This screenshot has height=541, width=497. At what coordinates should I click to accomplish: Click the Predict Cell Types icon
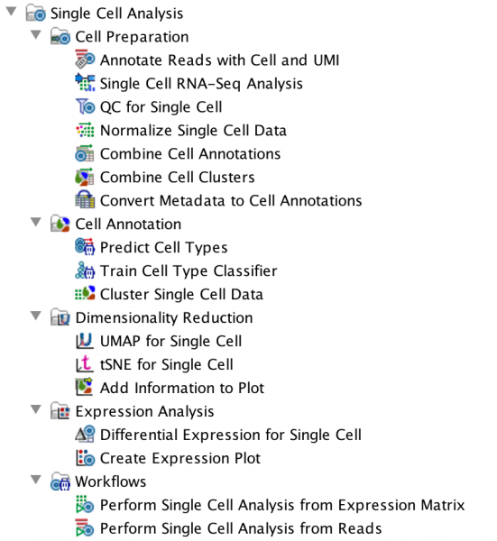[85, 247]
